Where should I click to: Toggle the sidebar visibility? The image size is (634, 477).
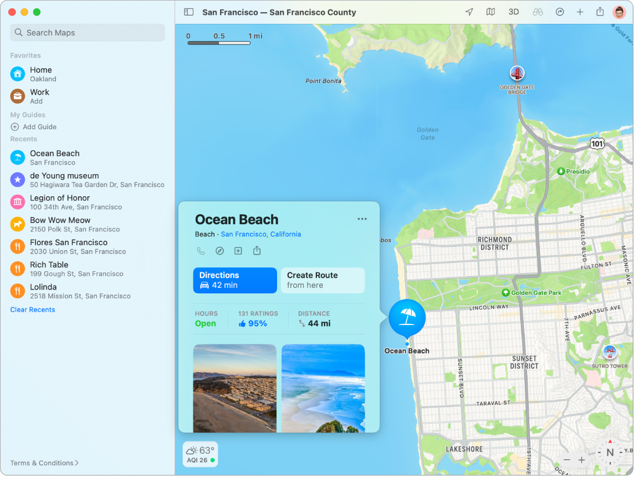(x=188, y=12)
